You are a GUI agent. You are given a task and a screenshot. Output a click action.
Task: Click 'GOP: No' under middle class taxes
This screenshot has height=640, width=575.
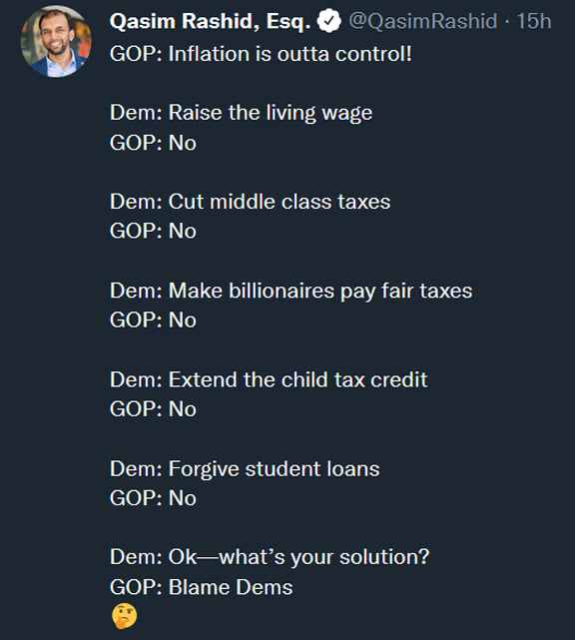tap(153, 231)
